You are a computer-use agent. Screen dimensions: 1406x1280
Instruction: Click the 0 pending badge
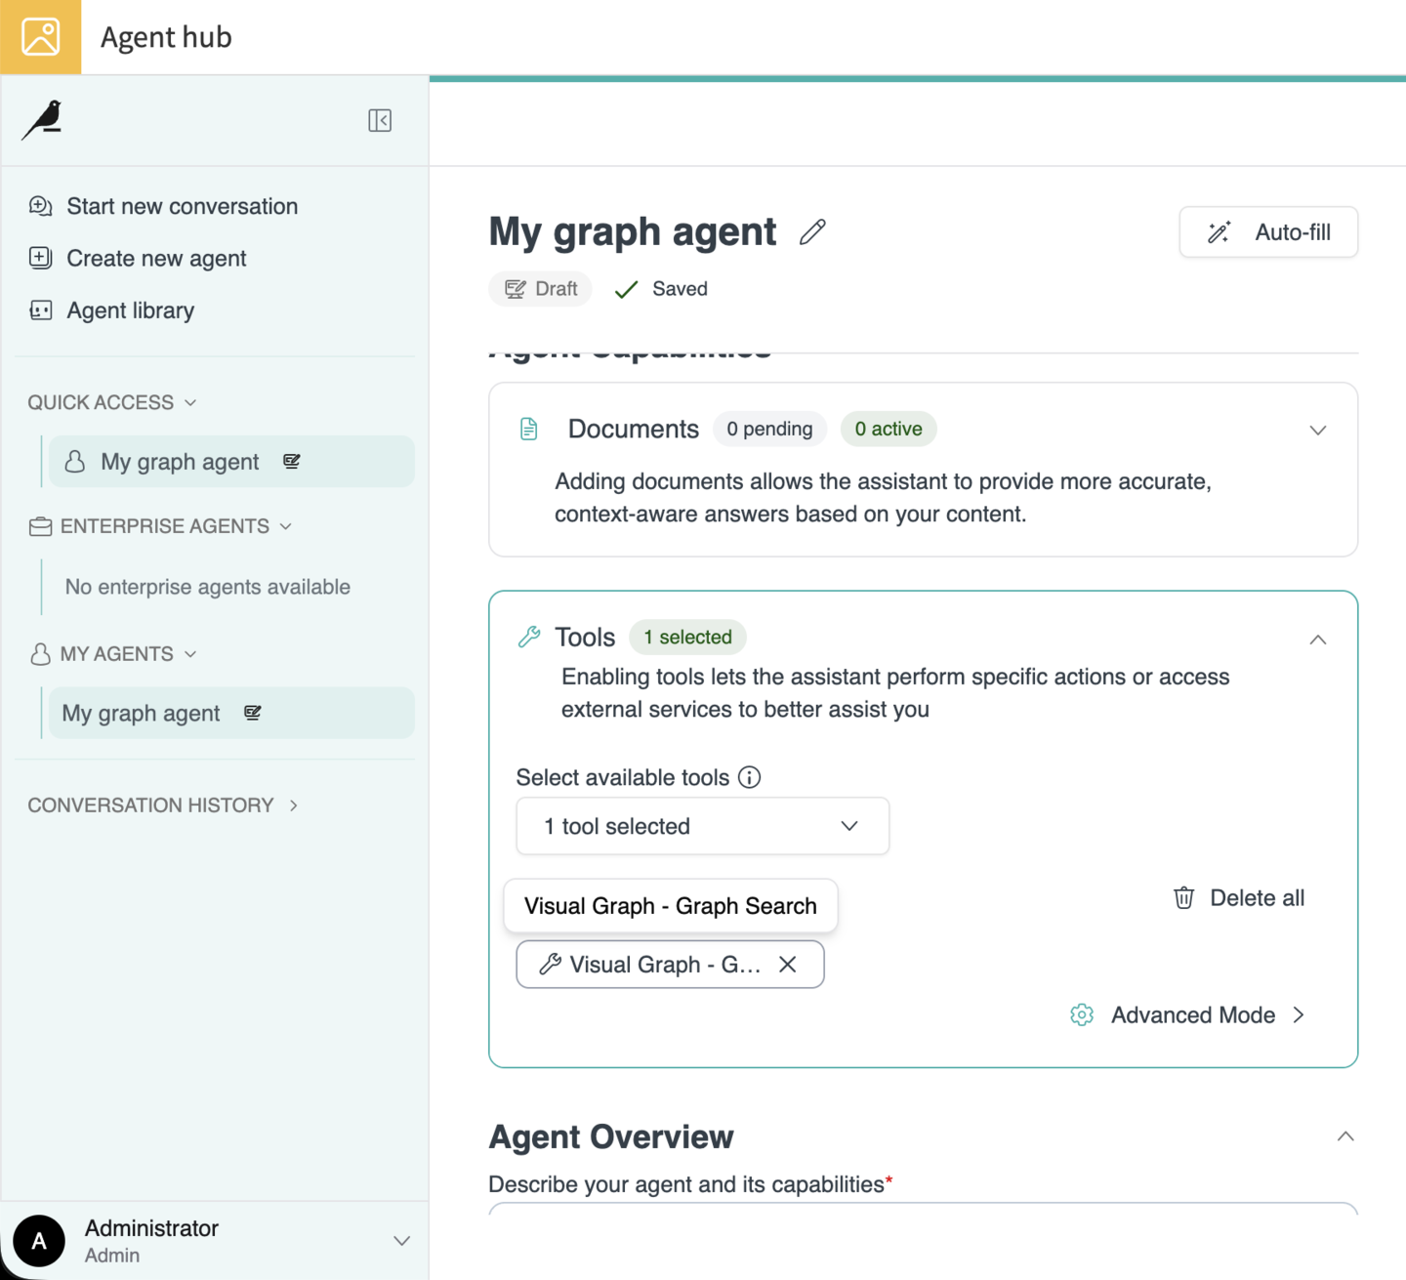(769, 429)
